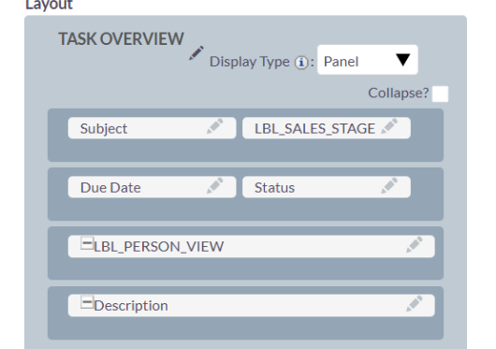Select the Status field box
This screenshot has height=349, width=496.
point(327,187)
